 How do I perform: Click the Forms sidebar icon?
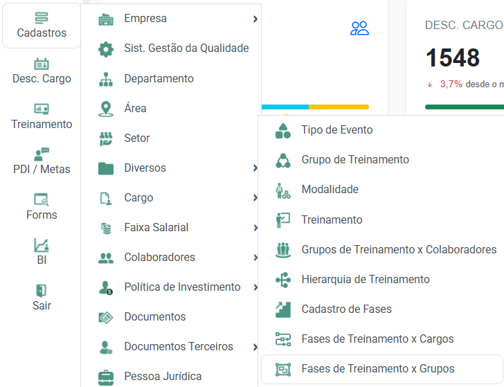coord(42,199)
